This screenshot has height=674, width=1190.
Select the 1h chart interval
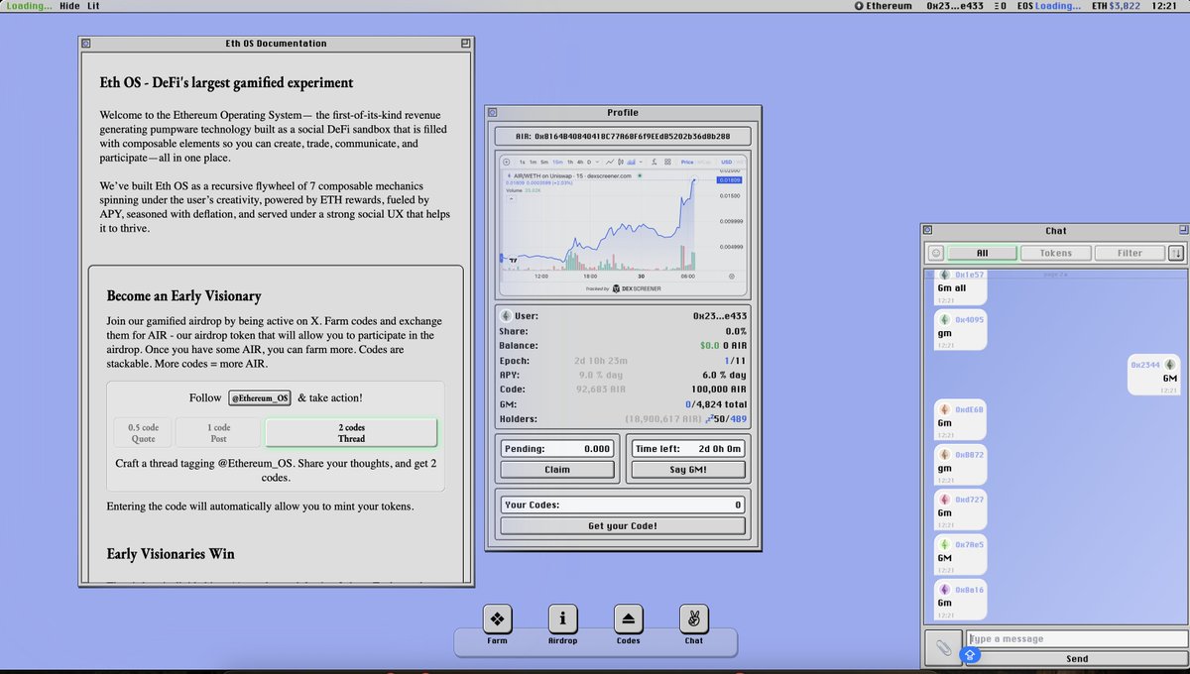coord(570,163)
